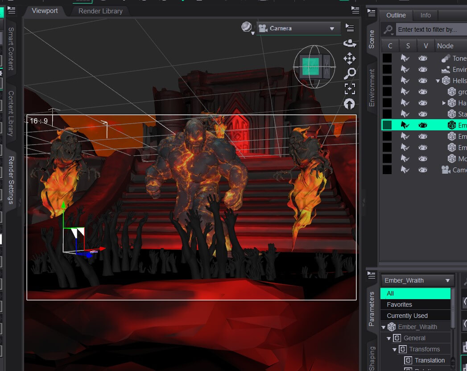
Task: Collapse the Ember_Wraith parameters tree
Action: 383,327
